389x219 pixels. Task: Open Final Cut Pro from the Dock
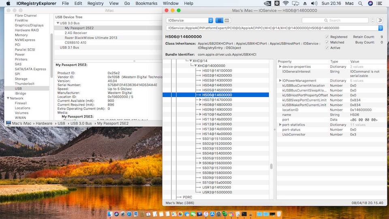(x=231, y=214)
